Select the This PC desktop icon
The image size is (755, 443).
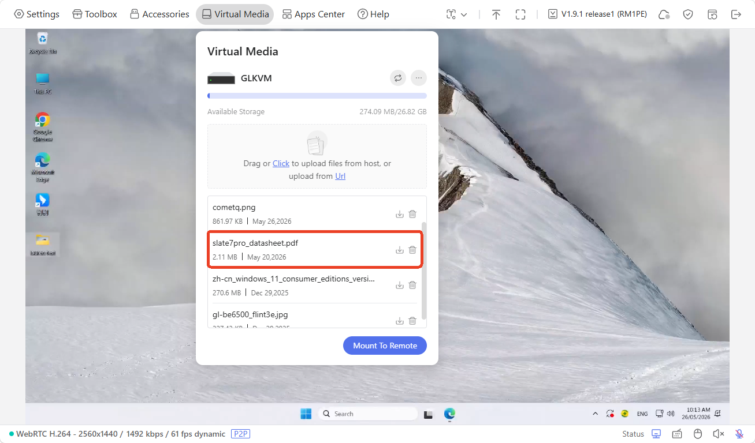[x=43, y=83]
